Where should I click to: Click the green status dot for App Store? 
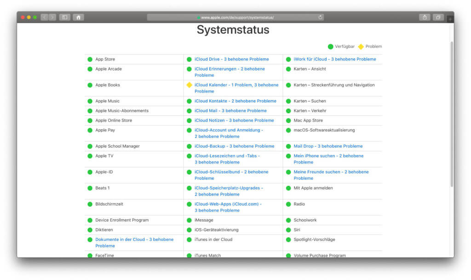click(x=90, y=59)
